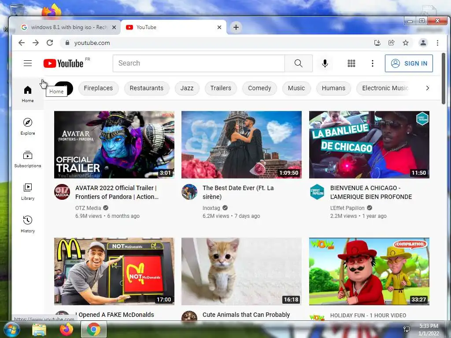The image size is (451, 338).
Task: Open the AVATAR 2022 Official Trailer title
Action: (x=117, y=192)
